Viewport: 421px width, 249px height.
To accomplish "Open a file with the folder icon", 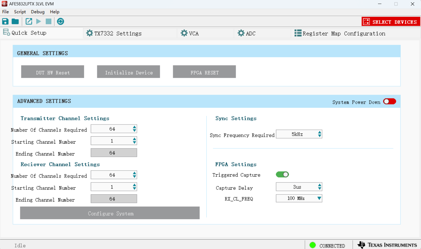I will [15, 21].
